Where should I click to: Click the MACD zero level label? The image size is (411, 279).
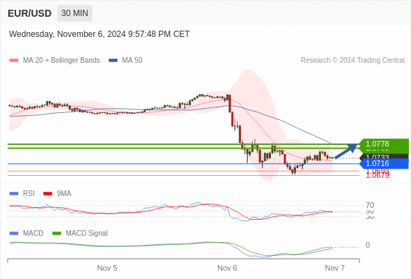368,245
